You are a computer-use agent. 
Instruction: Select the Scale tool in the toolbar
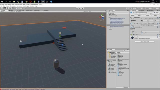click(x=10, y=8)
